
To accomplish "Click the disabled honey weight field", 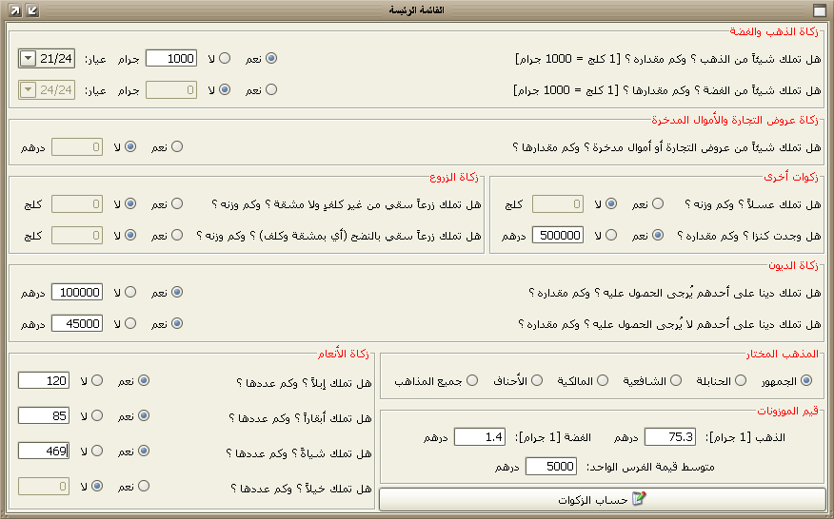I will [x=558, y=204].
